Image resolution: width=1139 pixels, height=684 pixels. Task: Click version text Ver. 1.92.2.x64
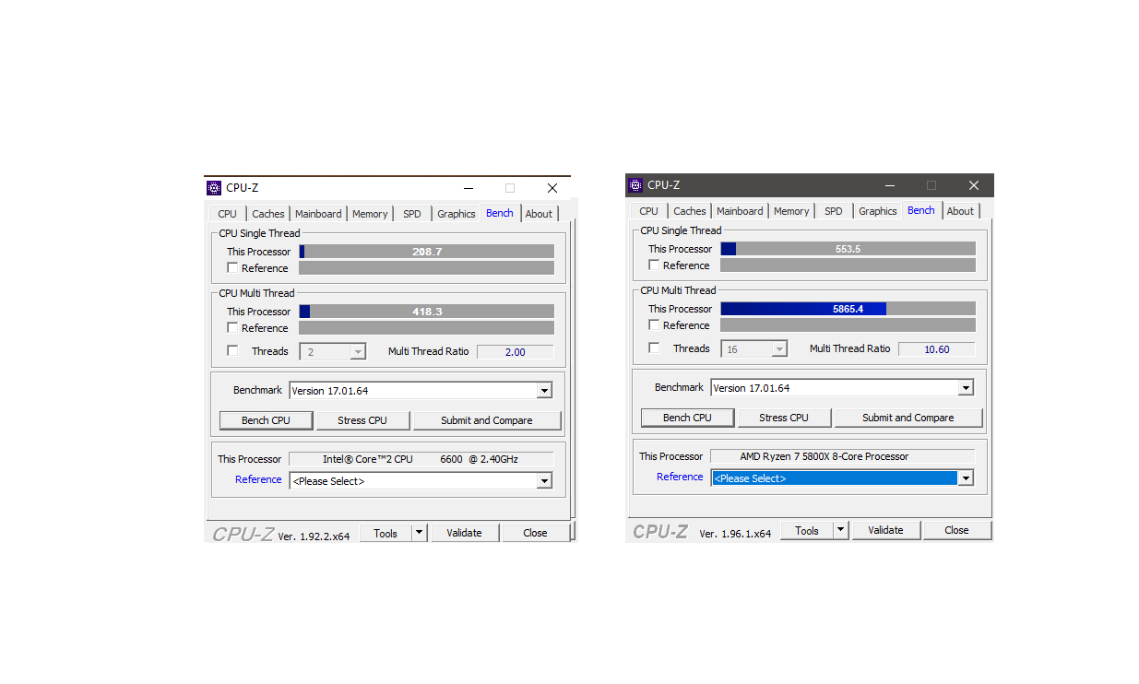(314, 536)
